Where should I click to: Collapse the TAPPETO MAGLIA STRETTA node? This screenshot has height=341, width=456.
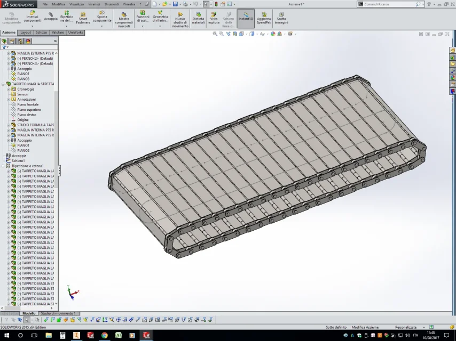click(3, 84)
